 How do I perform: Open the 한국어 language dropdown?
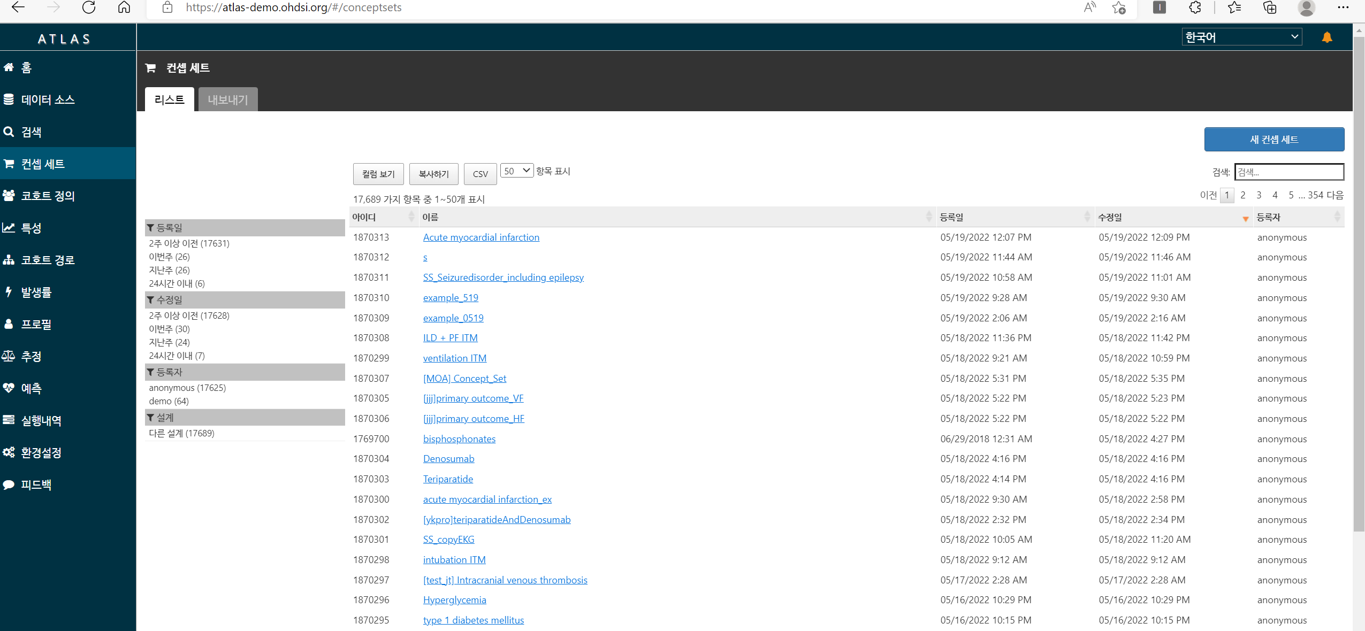[1241, 37]
